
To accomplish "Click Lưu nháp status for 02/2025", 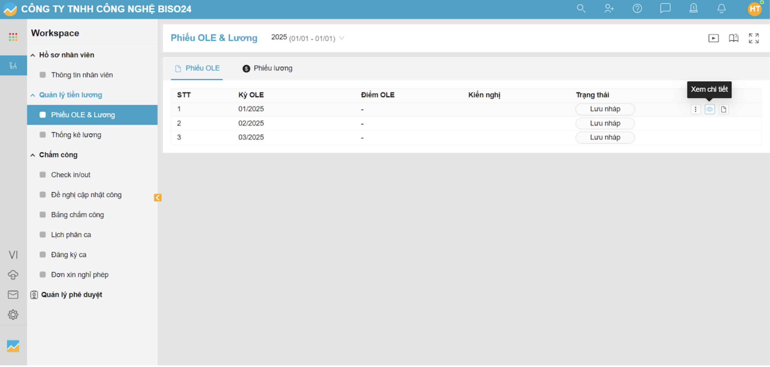I will (x=605, y=124).
